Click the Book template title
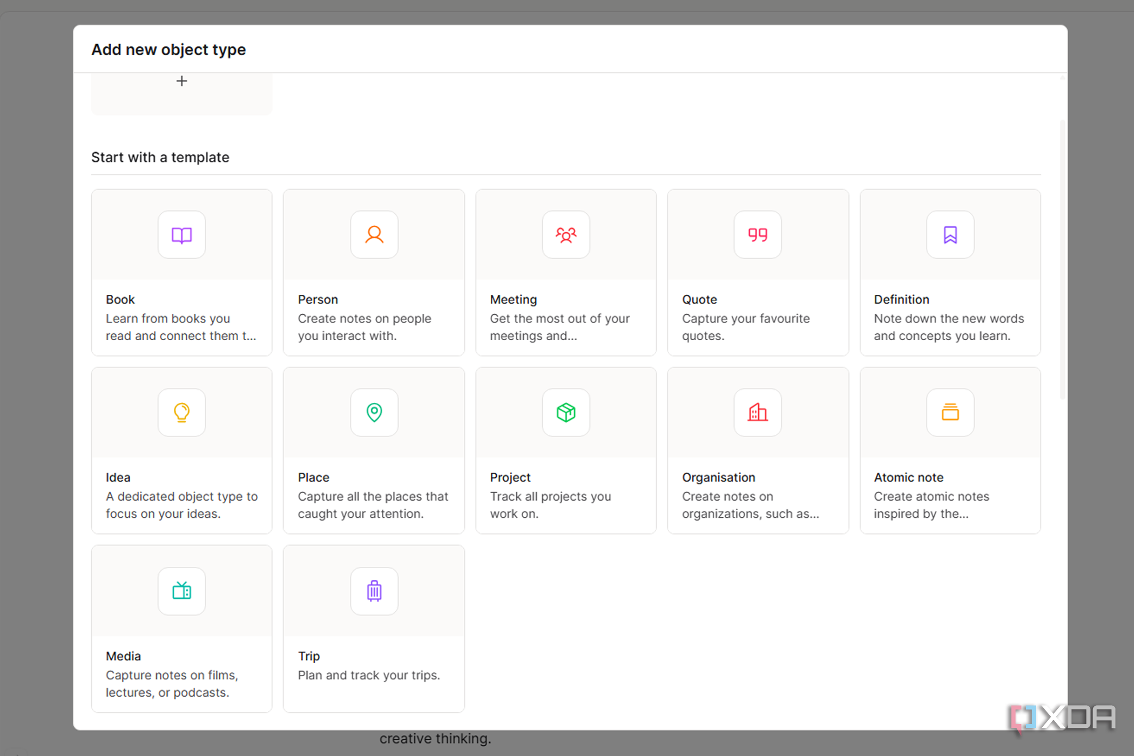1134x756 pixels. coord(120,299)
